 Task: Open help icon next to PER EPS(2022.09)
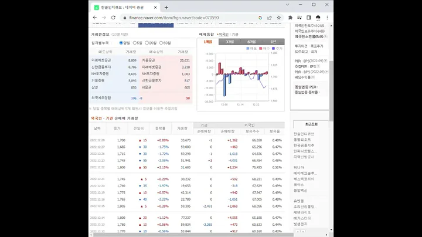pyautogui.click(x=325, y=61)
